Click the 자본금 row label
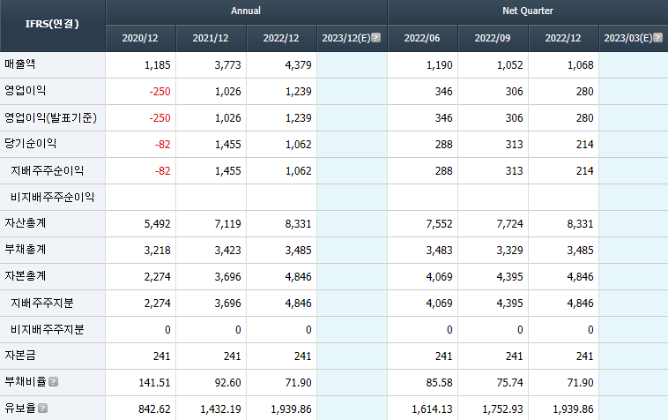 (19, 356)
